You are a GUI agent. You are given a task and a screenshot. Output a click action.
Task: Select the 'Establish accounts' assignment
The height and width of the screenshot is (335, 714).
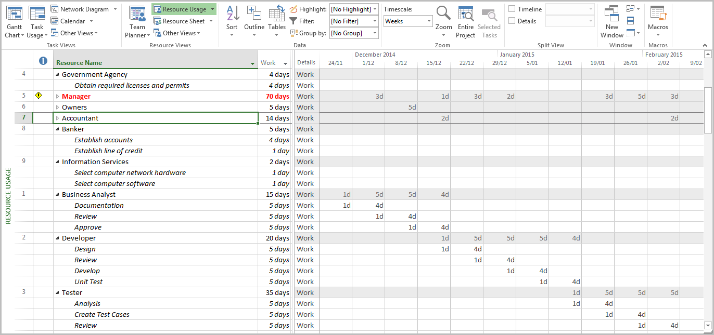tap(104, 140)
